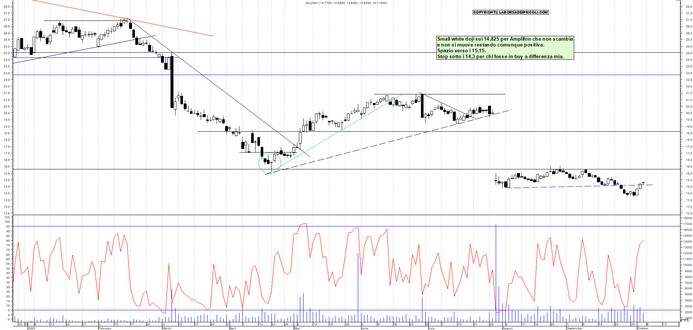The image size is (693, 330).
Task: Click the Amplifon title with price values
Action: [346, 3]
